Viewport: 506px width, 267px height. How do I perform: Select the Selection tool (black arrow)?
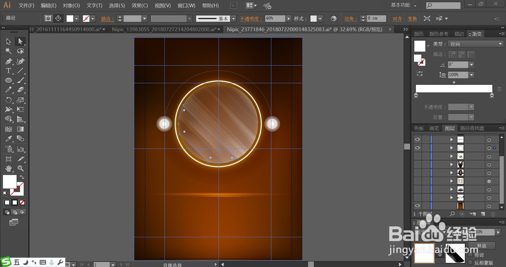click(9, 41)
